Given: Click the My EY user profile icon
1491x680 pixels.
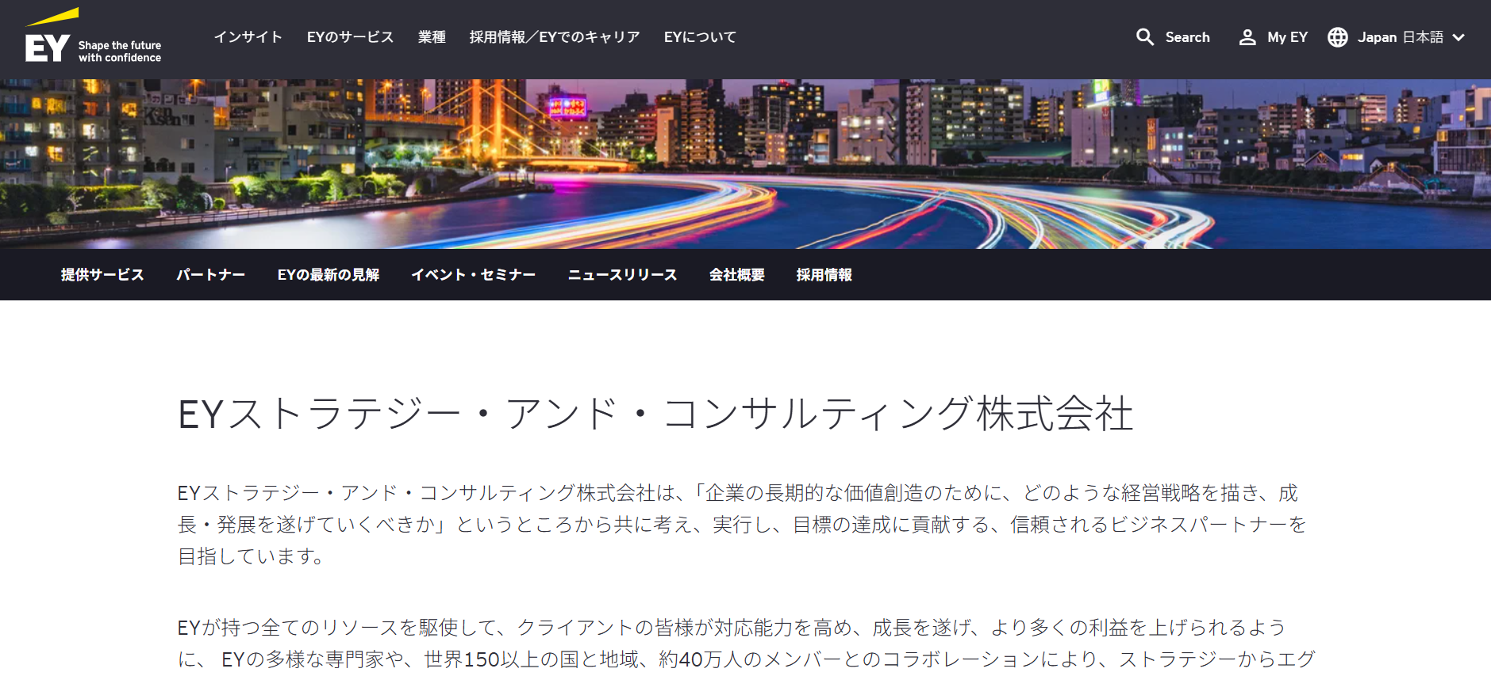Looking at the screenshot, I should 1247,37.
